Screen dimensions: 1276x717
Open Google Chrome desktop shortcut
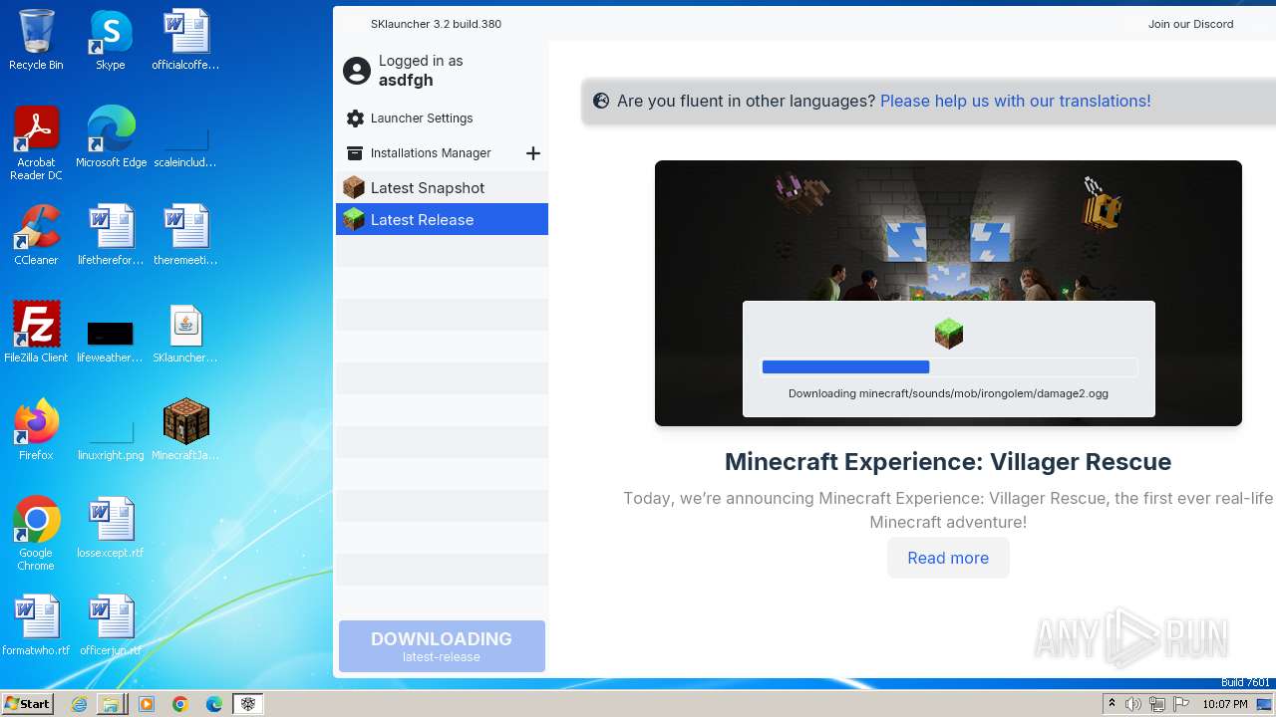click(x=36, y=534)
